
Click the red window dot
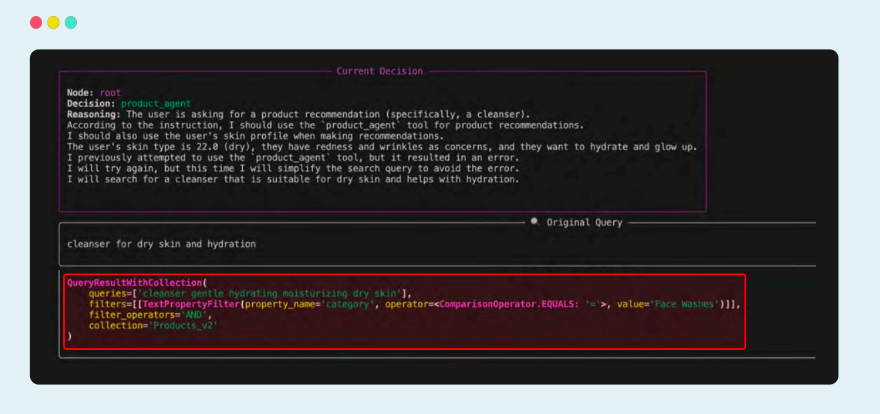click(x=36, y=23)
